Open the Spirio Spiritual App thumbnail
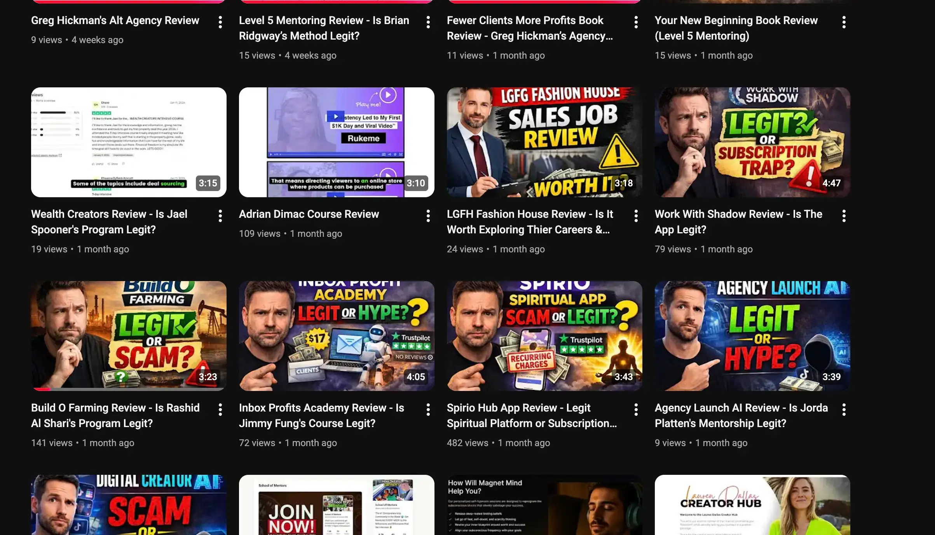The image size is (935, 535). click(x=544, y=336)
